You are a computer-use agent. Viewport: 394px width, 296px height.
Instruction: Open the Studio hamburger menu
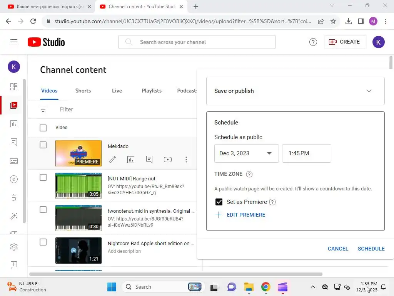14,42
